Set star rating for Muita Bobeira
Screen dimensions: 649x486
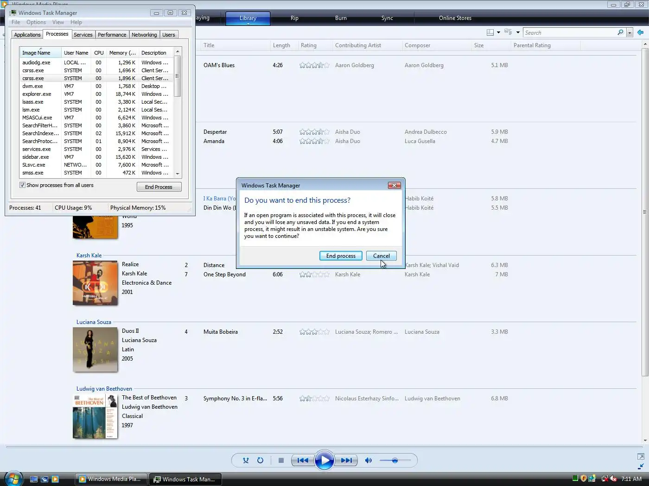tap(314, 332)
